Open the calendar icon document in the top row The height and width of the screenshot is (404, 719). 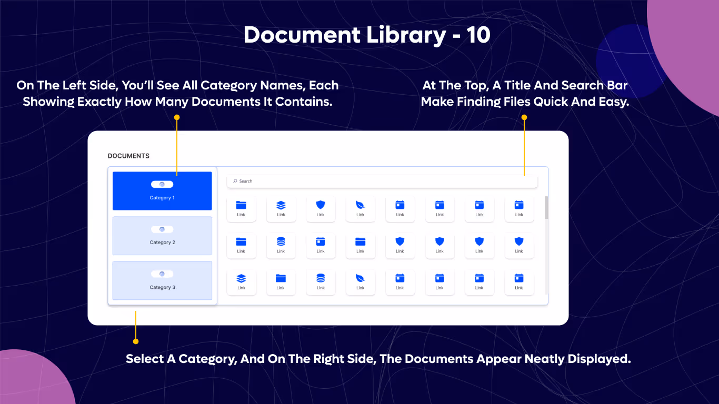tap(400, 206)
